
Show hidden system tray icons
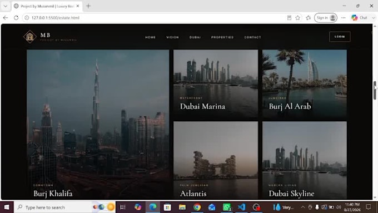(303, 207)
